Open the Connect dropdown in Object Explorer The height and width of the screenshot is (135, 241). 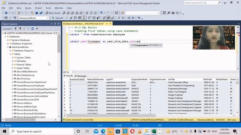pos(8,28)
